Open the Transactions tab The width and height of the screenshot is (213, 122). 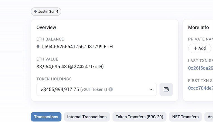click(x=46, y=117)
